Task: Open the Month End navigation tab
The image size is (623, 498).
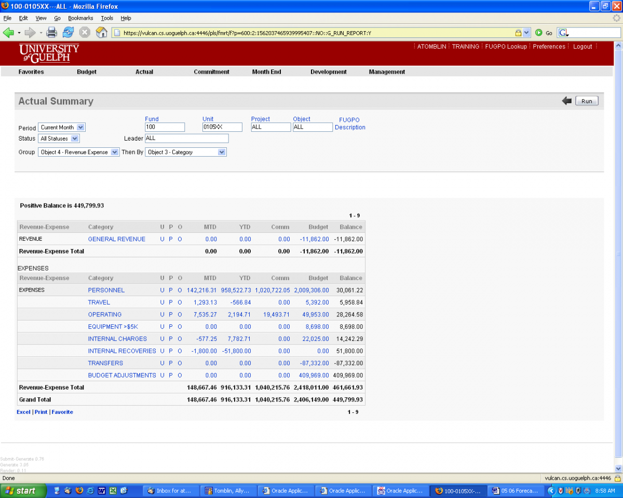Action: (266, 72)
